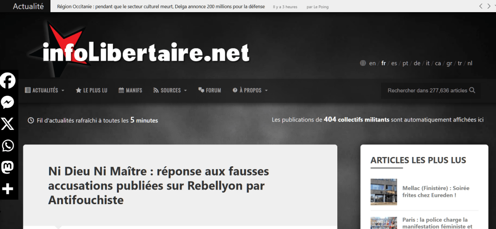Switch the language to Greek (gr)
The width and height of the screenshot is (496, 229).
click(x=449, y=63)
